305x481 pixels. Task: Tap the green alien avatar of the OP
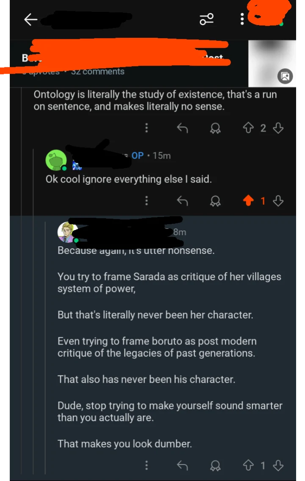point(56,160)
